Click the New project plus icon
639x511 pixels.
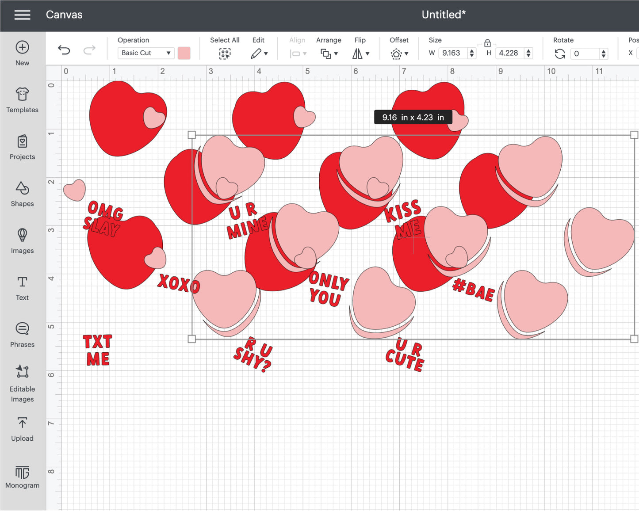point(22,48)
